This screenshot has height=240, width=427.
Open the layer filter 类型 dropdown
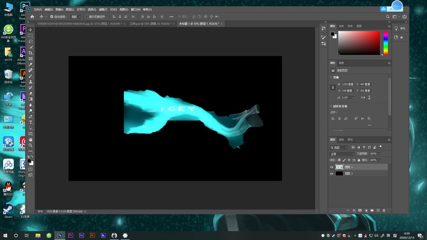[x=339, y=147]
